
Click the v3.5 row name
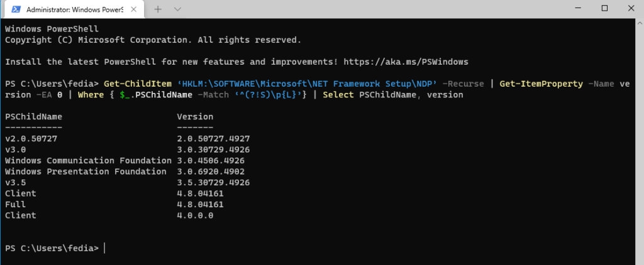point(15,182)
